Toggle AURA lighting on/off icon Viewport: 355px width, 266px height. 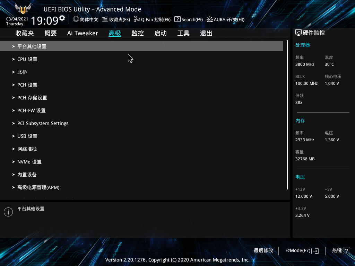(x=210, y=19)
